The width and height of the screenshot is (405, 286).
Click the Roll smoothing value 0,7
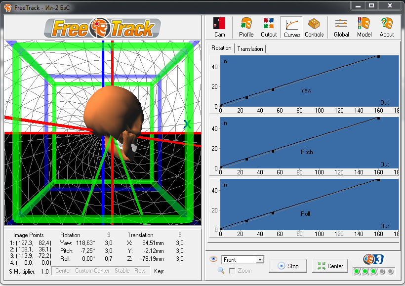[109, 259]
